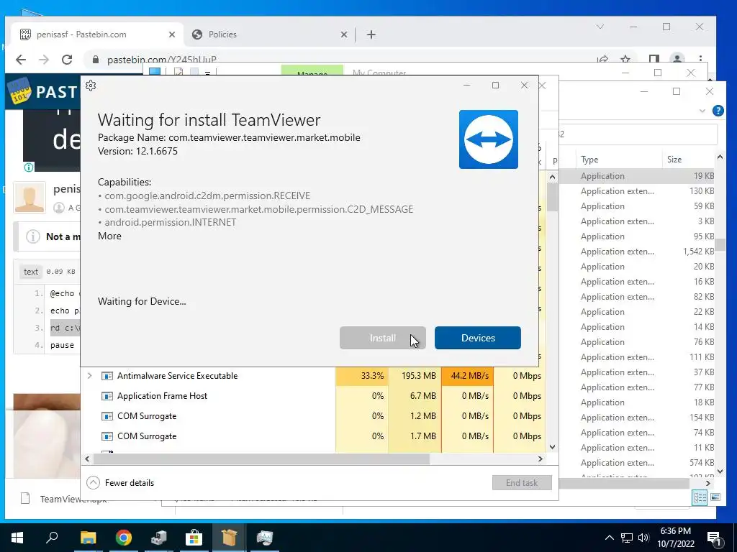737x552 pixels.
Task: Sort Explorer list by Type column
Action: point(589,160)
